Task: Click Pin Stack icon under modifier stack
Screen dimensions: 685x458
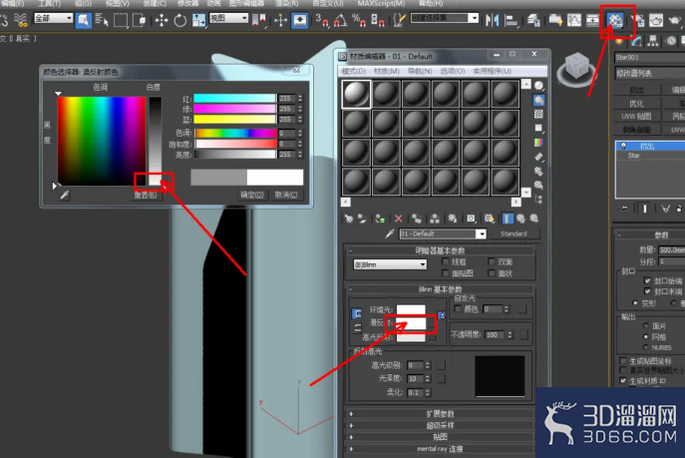Action: click(625, 209)
